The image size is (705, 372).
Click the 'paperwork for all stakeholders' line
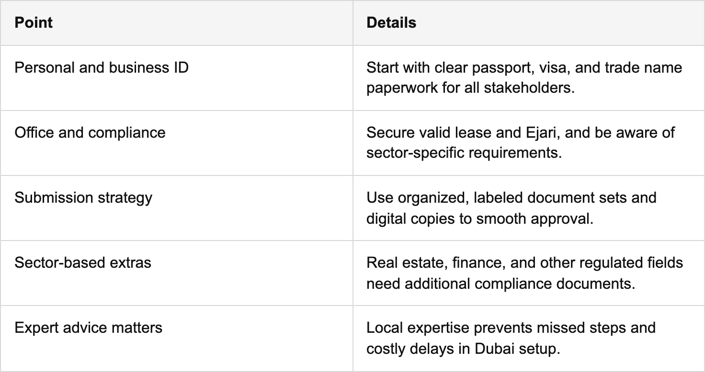[x=470, y=88]
